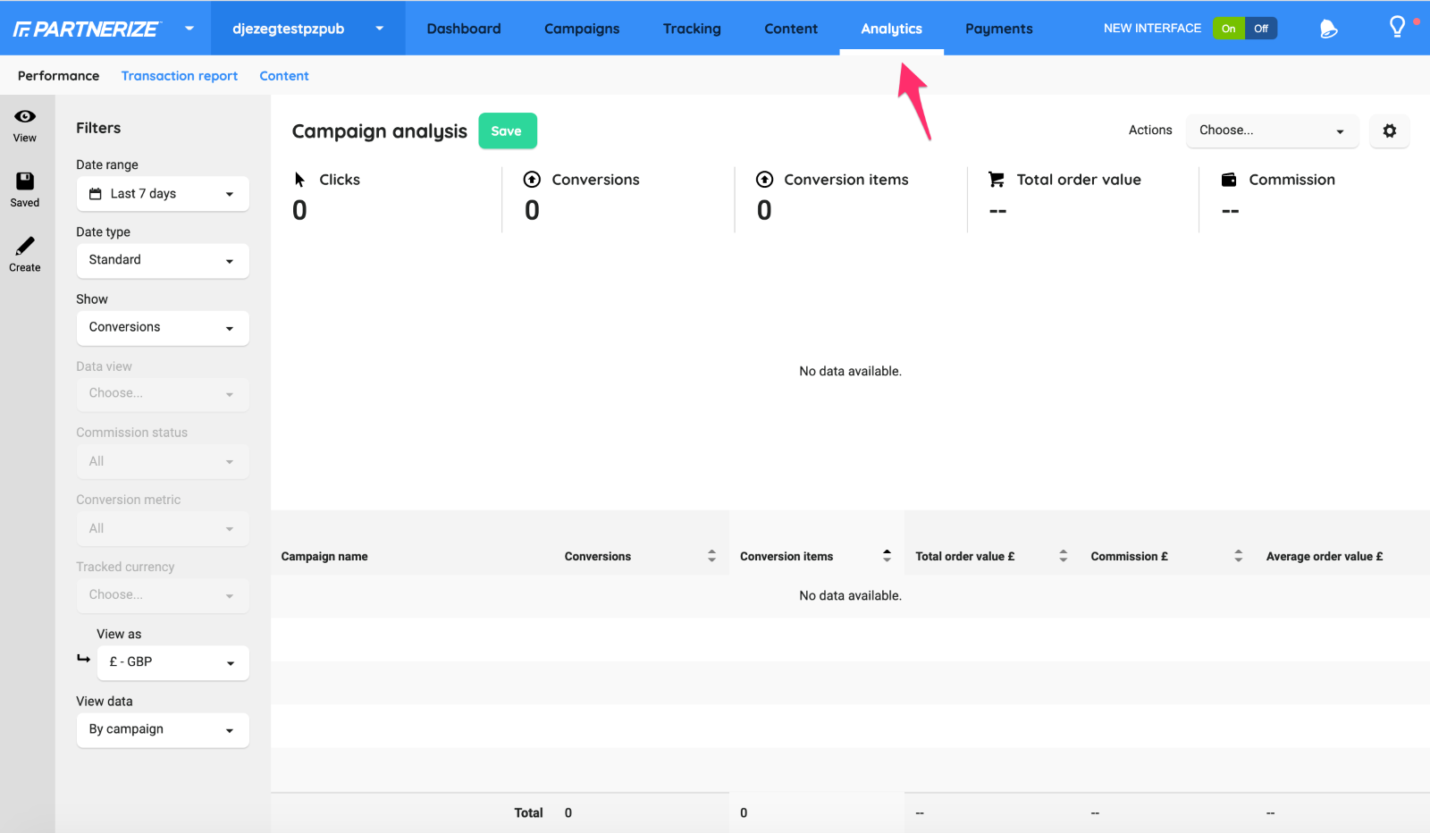Click the Partnerize logo
1430x833 pixels.
(87, 29)
